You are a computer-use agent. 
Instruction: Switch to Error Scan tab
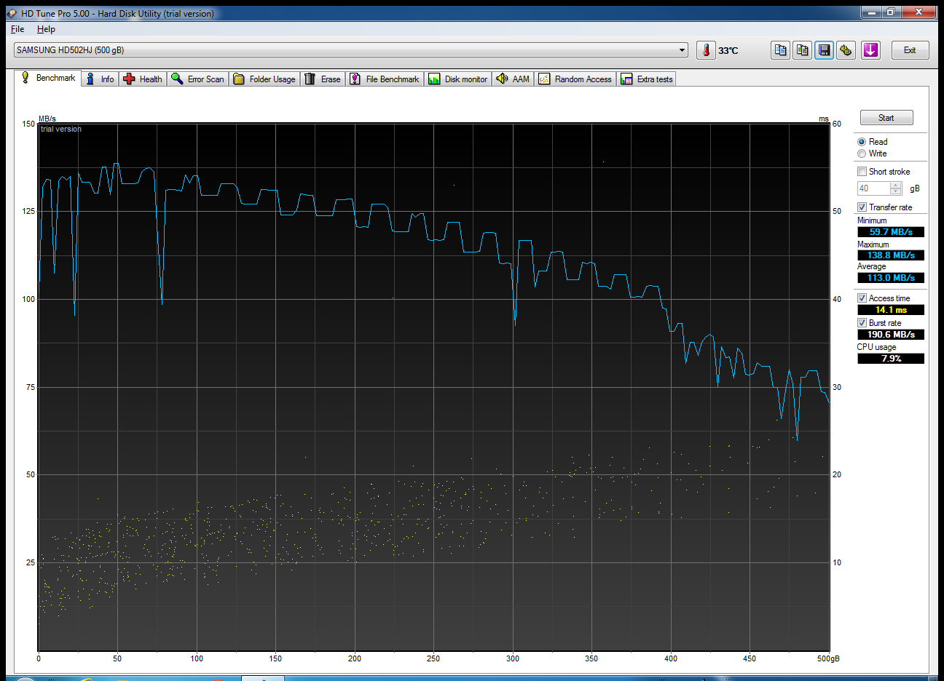(197, 79)
